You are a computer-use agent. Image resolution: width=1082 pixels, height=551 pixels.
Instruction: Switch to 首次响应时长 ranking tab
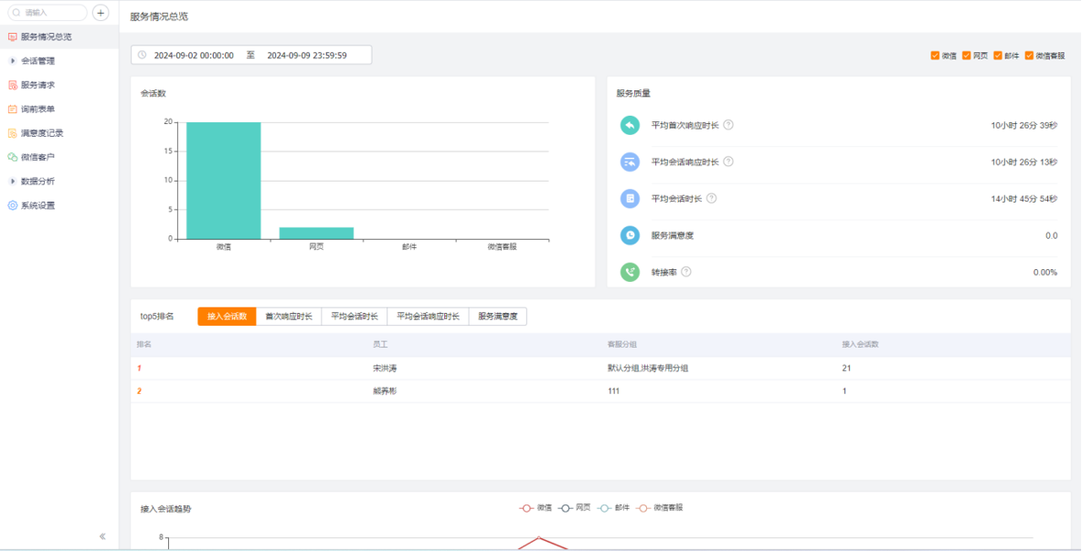point(289,317)
